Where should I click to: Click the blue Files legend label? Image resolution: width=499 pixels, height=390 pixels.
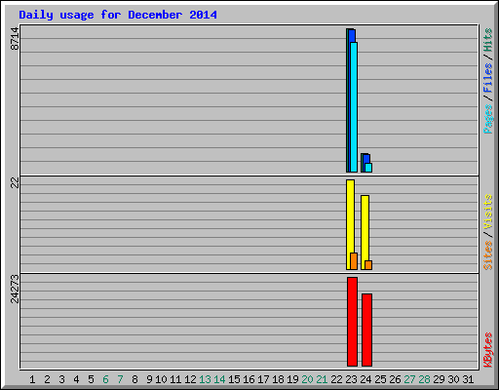click(487, 78)
